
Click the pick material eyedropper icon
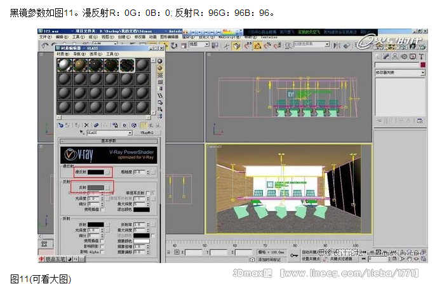click(x=82, y=133)
